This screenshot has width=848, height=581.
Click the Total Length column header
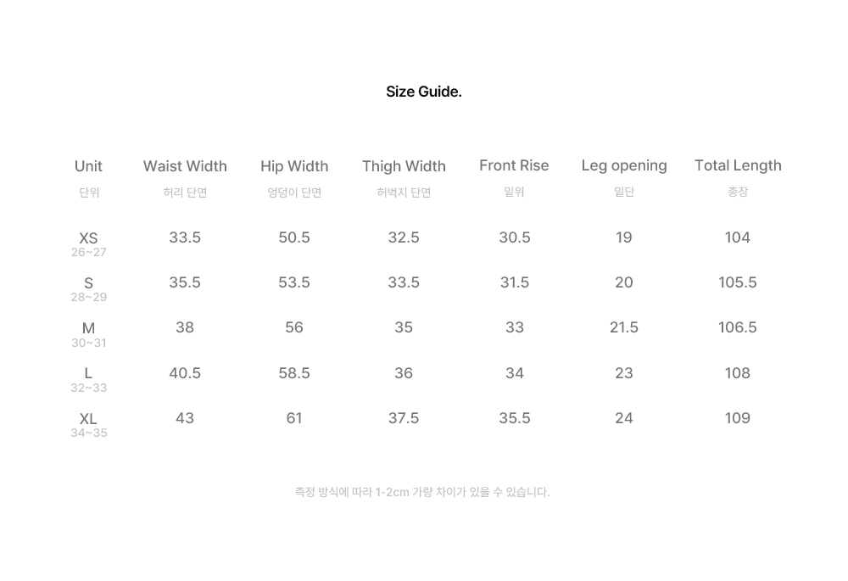[x=738, y=165]
